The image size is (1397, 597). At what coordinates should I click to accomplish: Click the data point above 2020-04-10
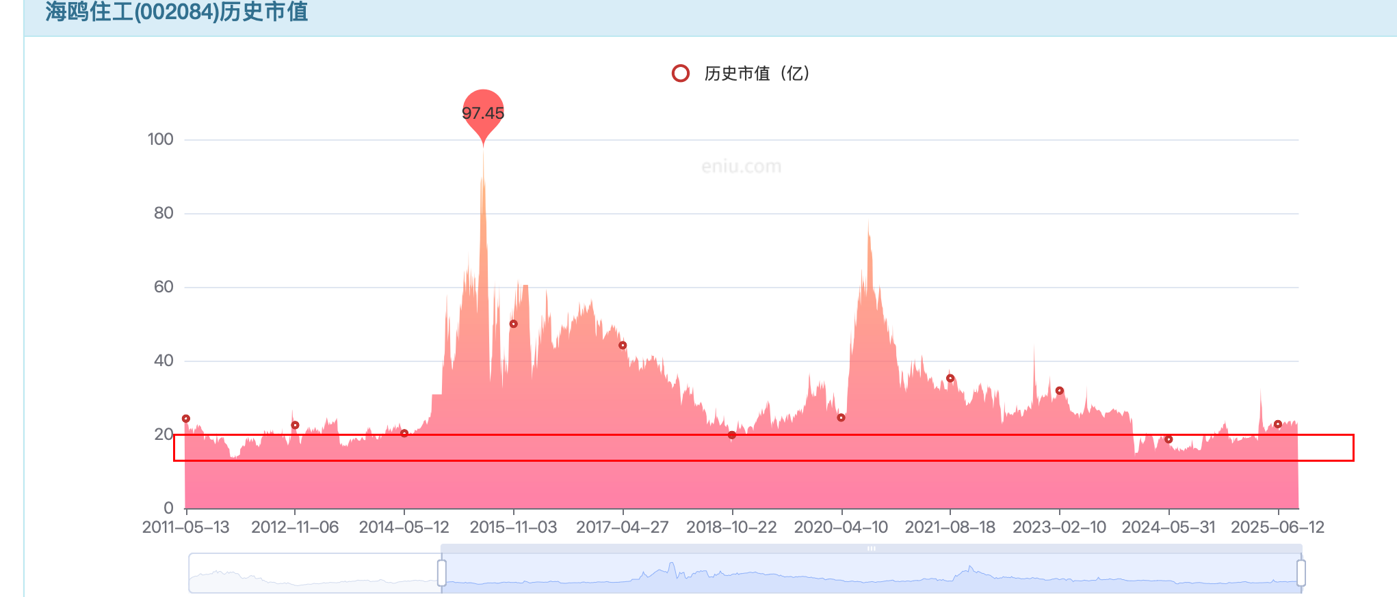point(841,418)
